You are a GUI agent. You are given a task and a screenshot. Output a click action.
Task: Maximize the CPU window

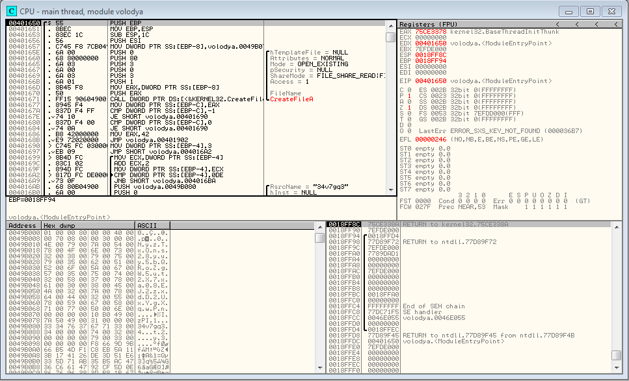[x=590, y=11]
